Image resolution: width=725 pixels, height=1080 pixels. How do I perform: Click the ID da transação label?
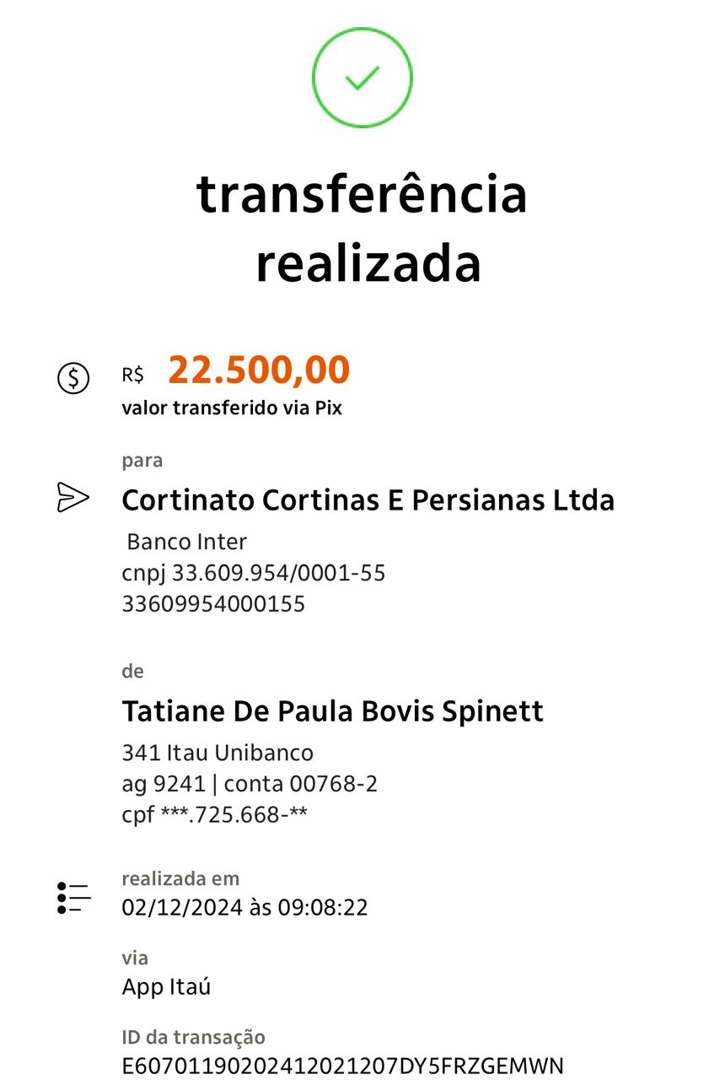coord(194,1037)
